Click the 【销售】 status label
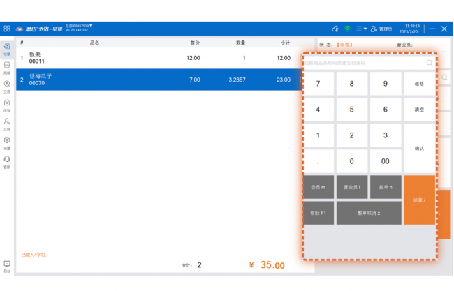 (x=344, y=45)
